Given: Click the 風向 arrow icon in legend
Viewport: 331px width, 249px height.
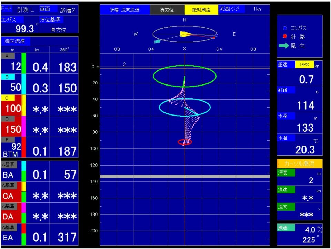Looking at the screenshot, I should 284,46.
